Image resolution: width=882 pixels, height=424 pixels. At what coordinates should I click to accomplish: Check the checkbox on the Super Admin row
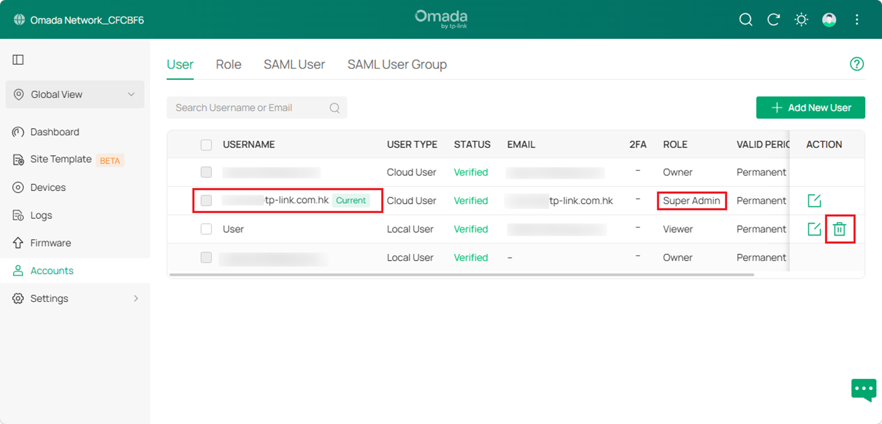(x=206, y=200)
